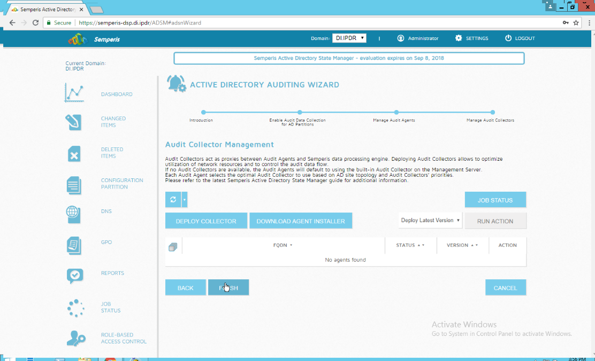
Task: Open the Reports checkmark icon
Action: coord(74,276)
